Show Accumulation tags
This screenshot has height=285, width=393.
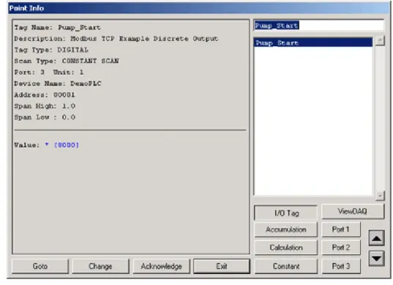coord(286,229)
